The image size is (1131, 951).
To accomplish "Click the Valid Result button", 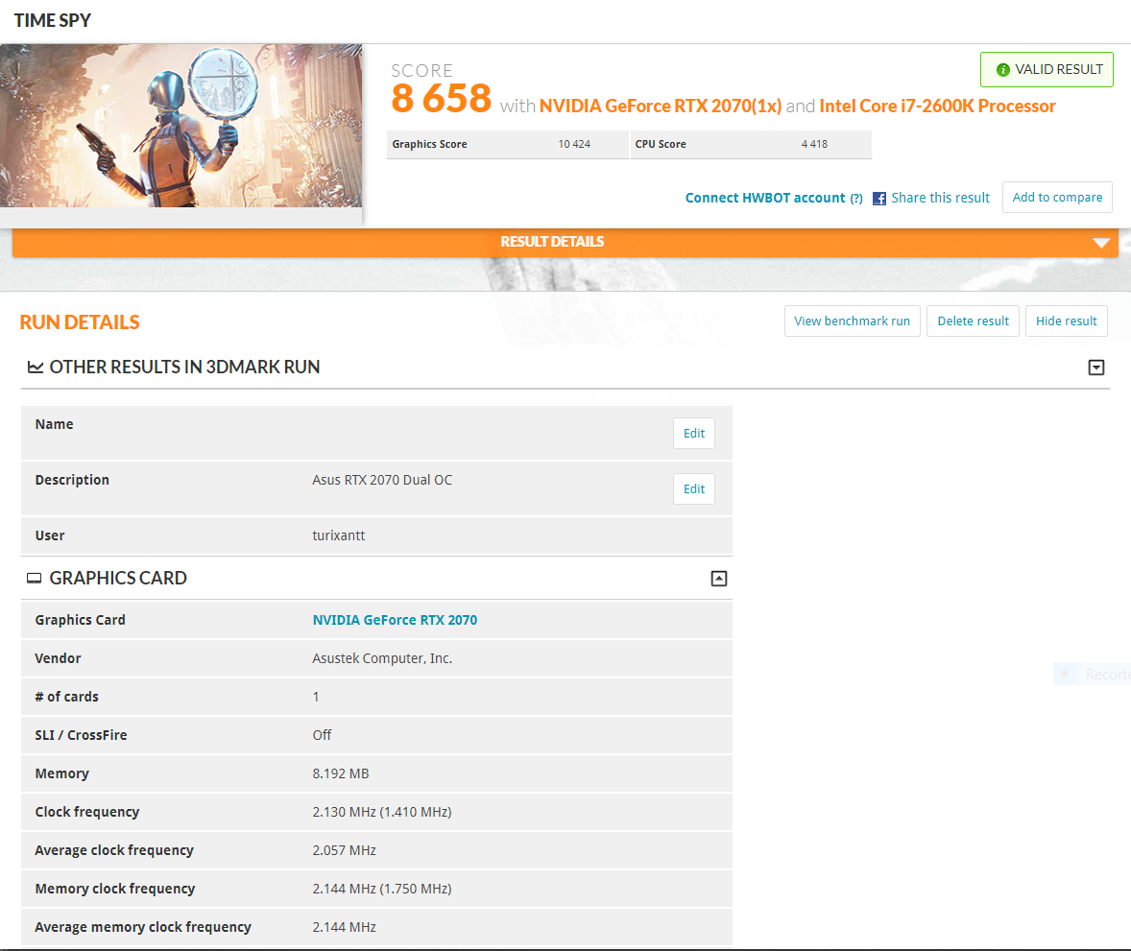I will [1047, 70].
